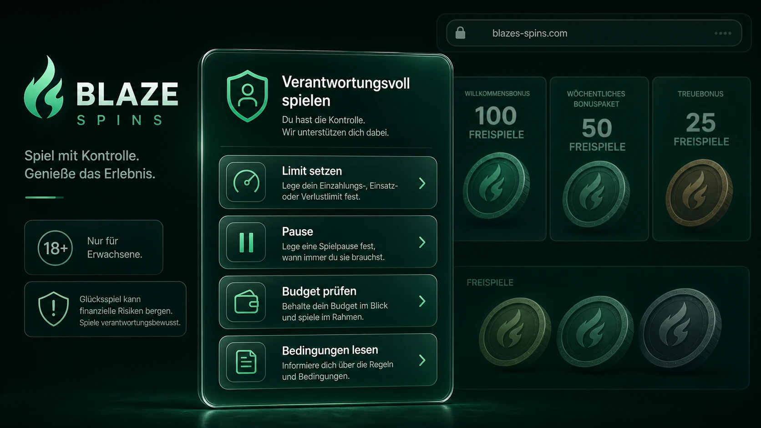
Task: Click the Informiere dich über die Regeln description
Action: 337,371
